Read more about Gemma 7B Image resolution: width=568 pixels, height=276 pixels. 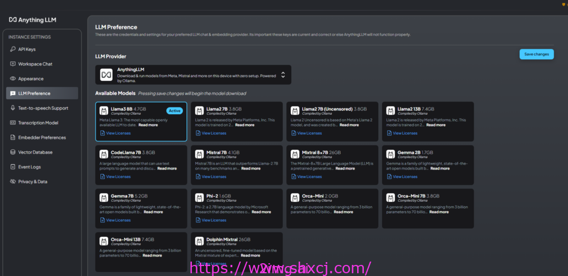click(x=153, y=212)
